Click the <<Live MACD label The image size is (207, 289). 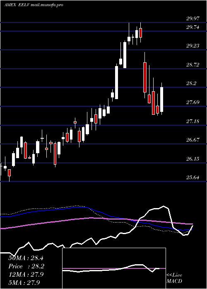174,278
